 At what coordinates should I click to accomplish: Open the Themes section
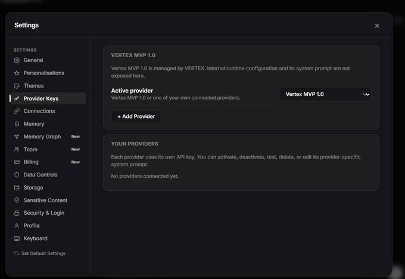coord(48,86)
